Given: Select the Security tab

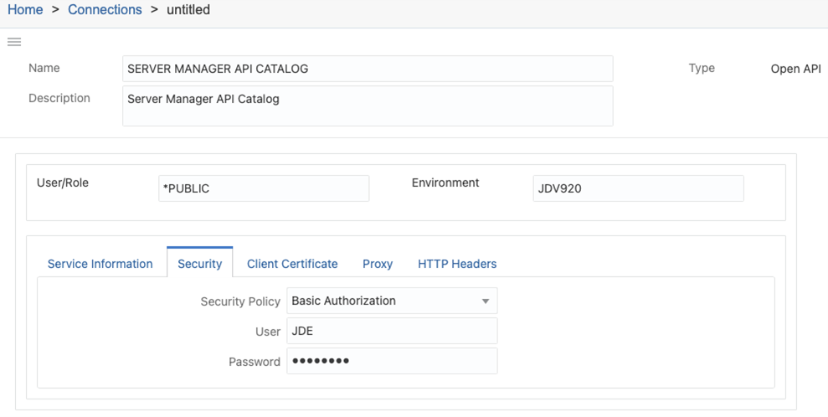Looking at the screenshot, I should pos(199,264).
